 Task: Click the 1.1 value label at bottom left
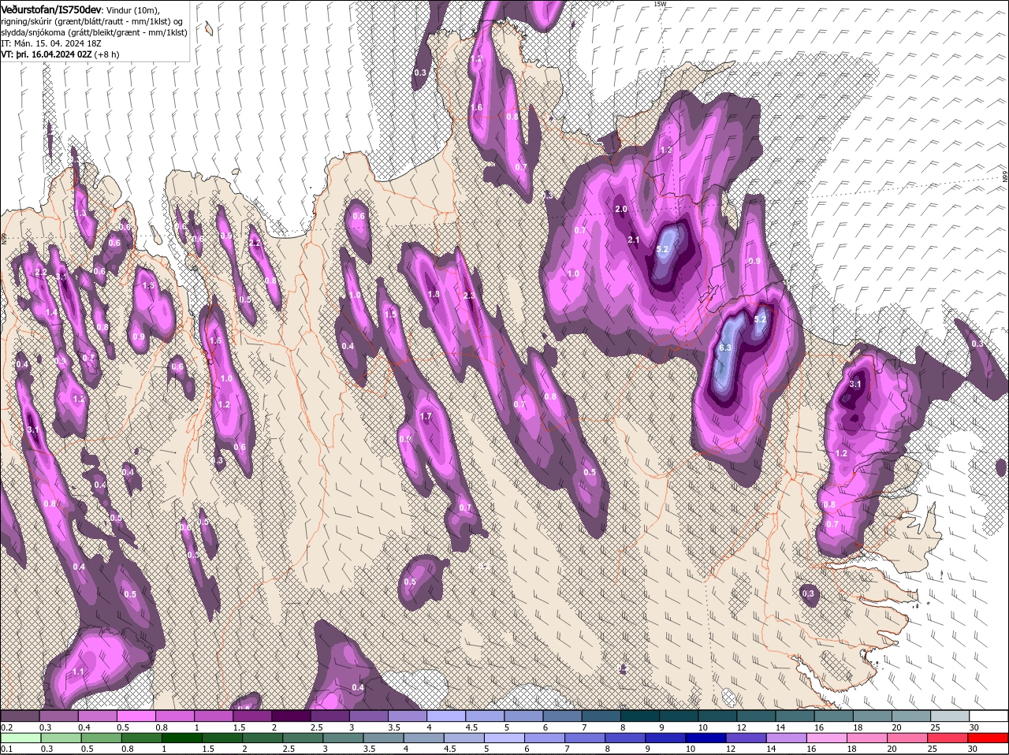78,671
